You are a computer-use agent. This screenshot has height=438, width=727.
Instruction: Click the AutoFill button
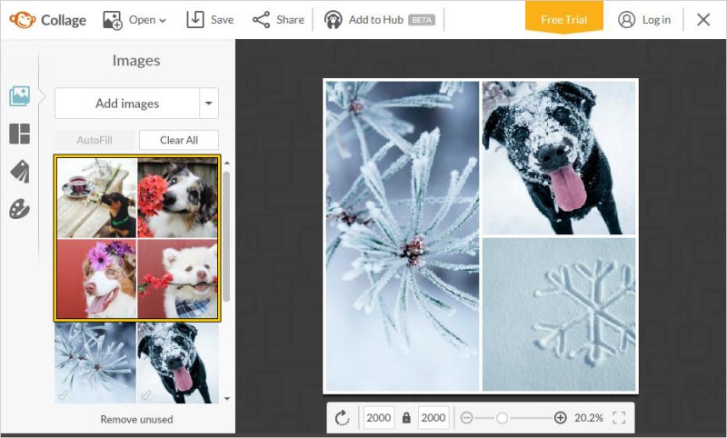(95, 140)
